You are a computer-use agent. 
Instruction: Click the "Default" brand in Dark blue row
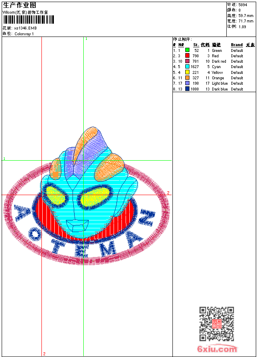pyautogui.click(x=237, y=89)
